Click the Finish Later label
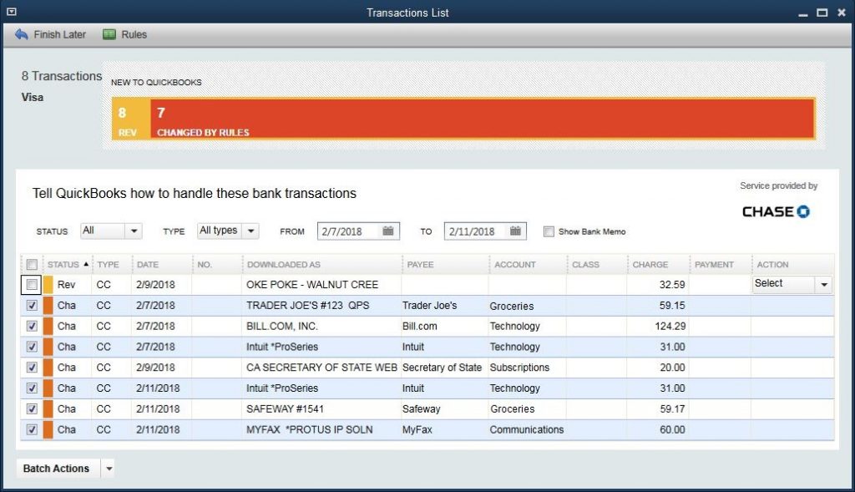855x492 pixels. (59, 34)
